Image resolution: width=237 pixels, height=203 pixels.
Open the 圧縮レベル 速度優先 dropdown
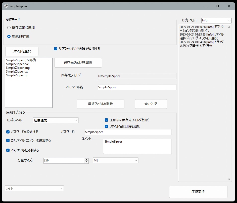click(56, 120)
